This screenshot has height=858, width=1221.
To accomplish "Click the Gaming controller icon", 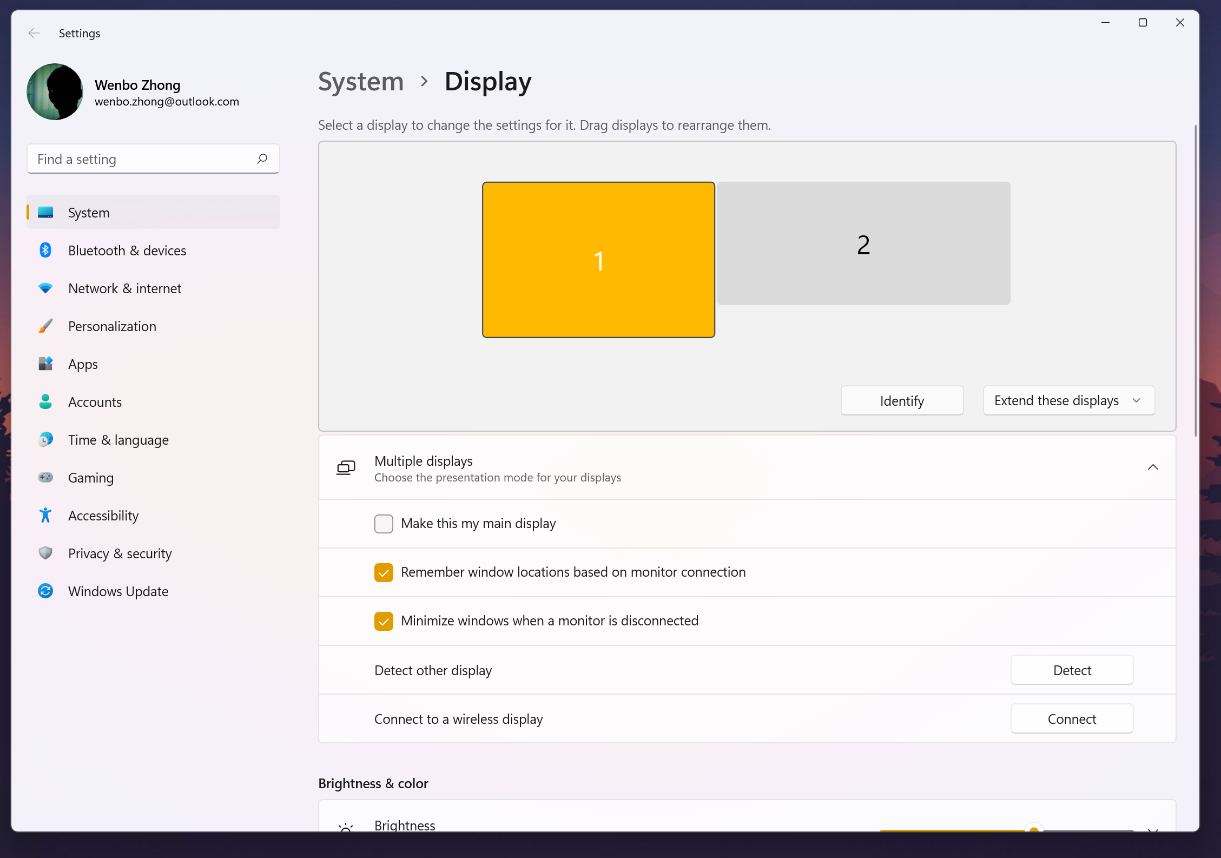I will (x=45, y=477).
